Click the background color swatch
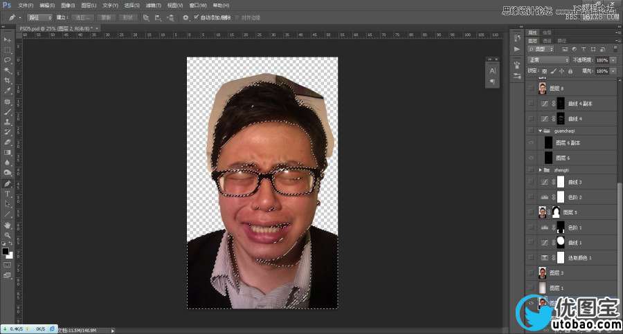This screenshot has height=334, width=623. (x=10, y=256)
